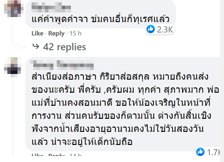Open the second commenter's blurred profile picture
The image size is (224, 162).
click(x=12, y=66)
